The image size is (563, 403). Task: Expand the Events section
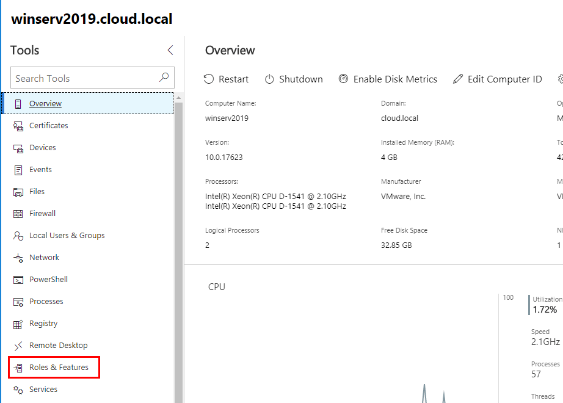coord(40,169)
